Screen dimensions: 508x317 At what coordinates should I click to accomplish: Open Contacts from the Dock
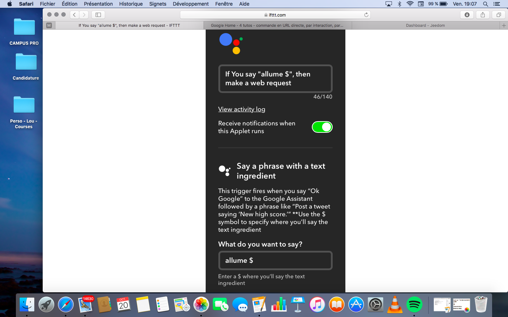(104, 305)
